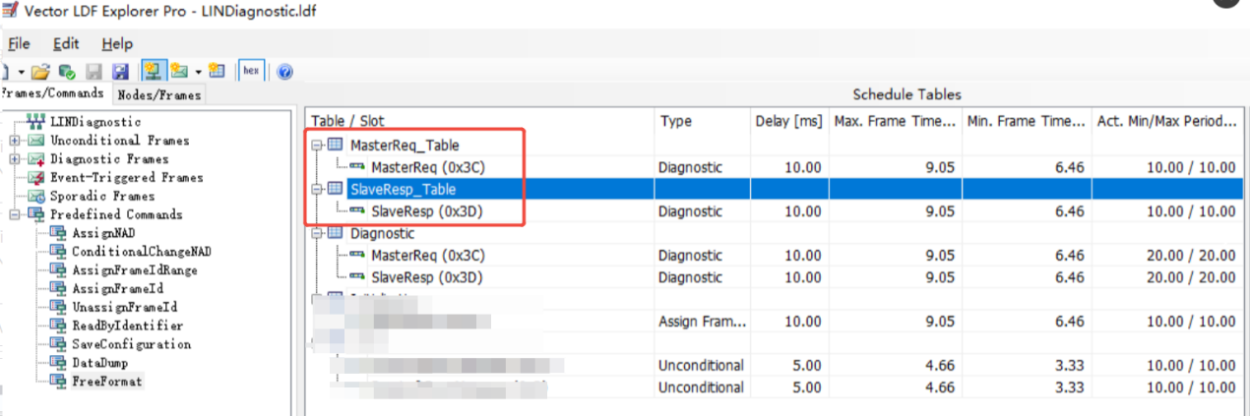Toggle the hex display button

click(251, 71)
